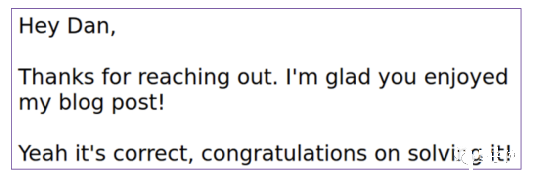Viewport: 534px width, 180px height.
Task: Click the word "for" after "Thanks"
Action: coord(116,77)
